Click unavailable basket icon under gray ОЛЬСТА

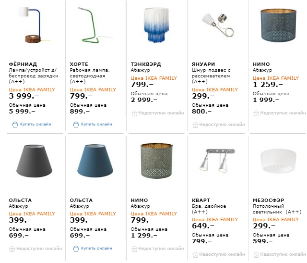pos(12,249)
